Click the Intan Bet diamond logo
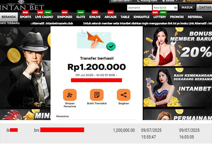The height and width of the screenshot is (147, 212). (x=22, y=5)
